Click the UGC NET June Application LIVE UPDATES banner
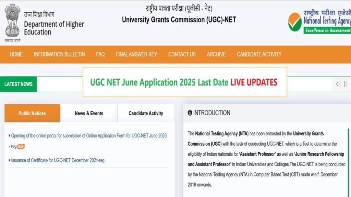Viewport: 351px width, 197px height. pyautogui.click(x=184, y=82)
